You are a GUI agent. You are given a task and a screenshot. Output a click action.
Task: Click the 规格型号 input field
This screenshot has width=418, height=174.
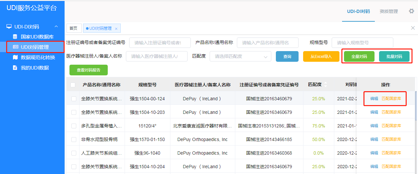click(362, 42)
